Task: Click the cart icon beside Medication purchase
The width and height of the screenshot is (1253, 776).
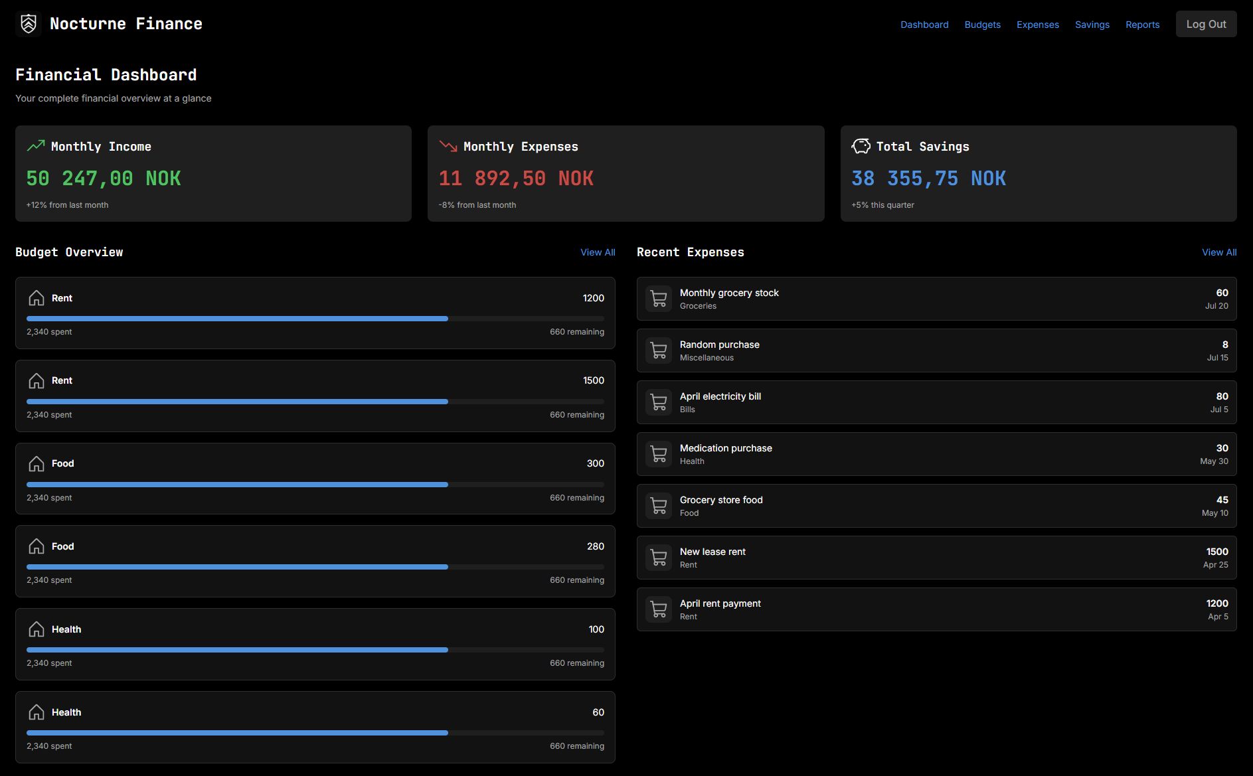Action: [x=659, y=454]
